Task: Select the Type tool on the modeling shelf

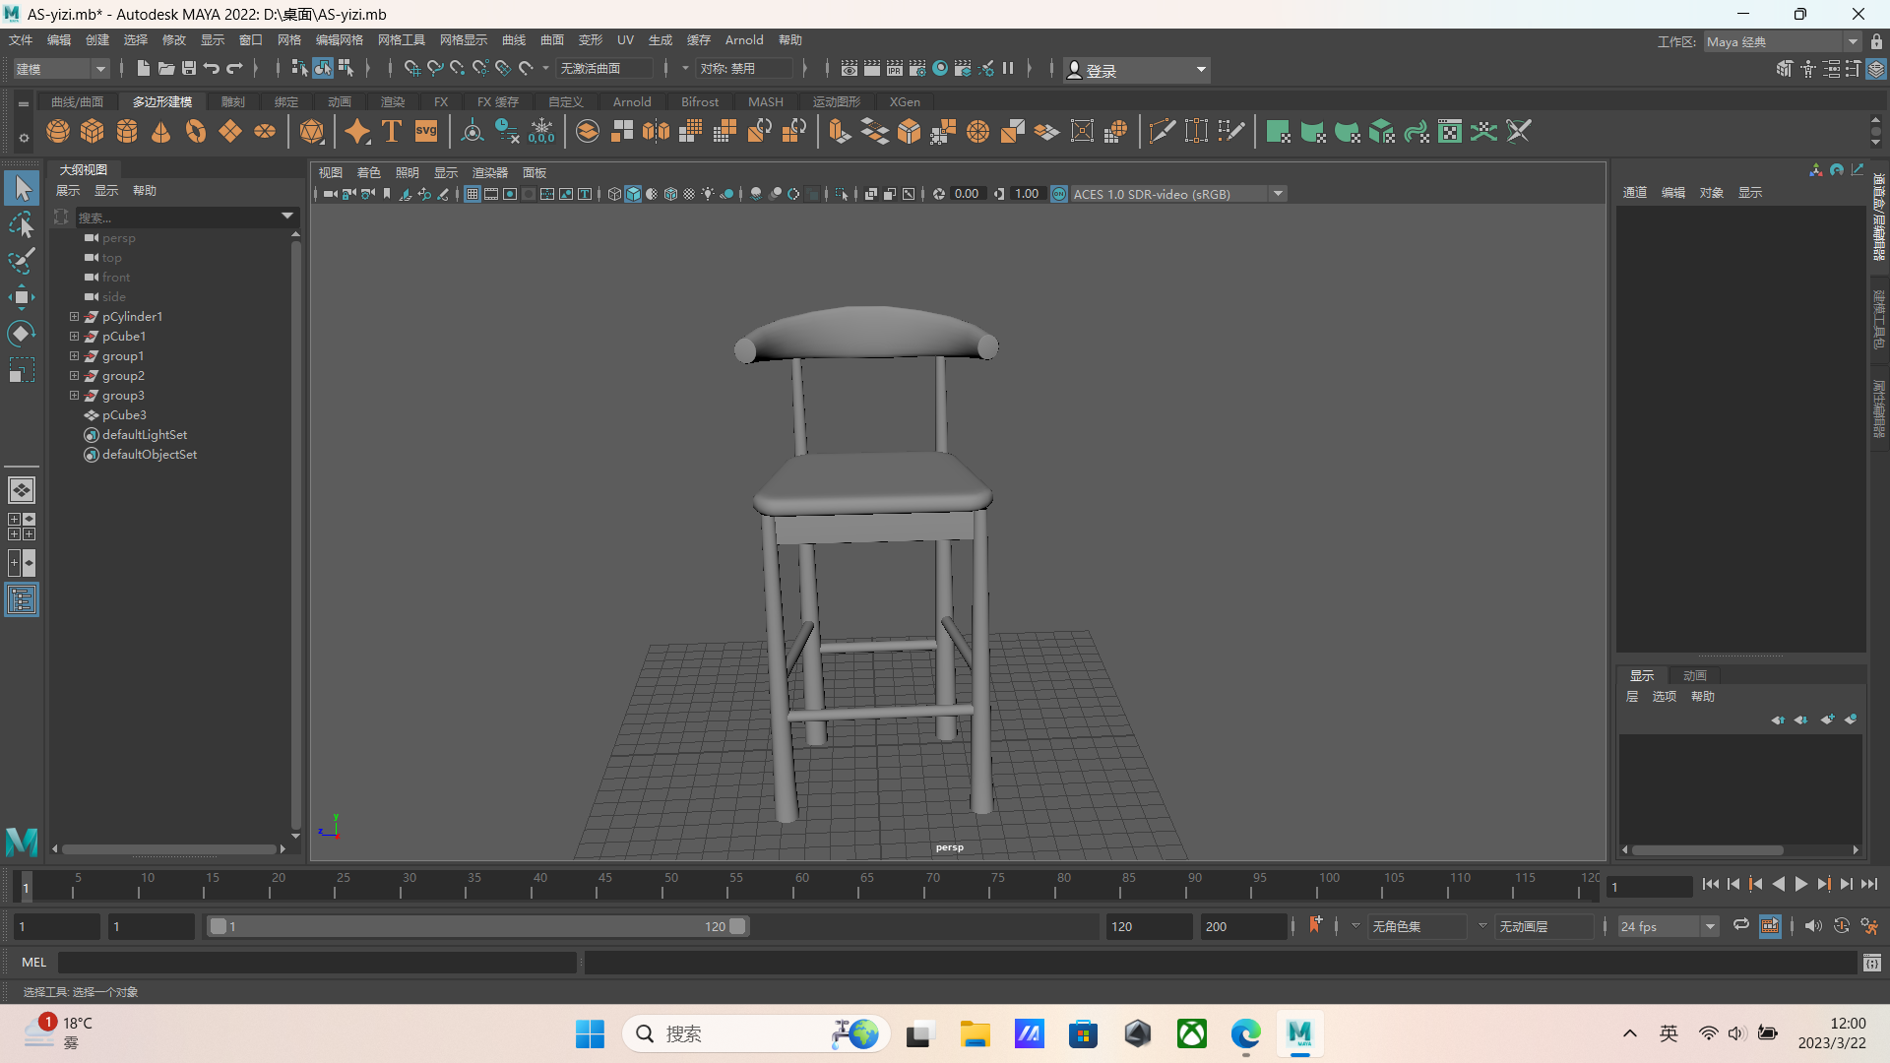Action: tap(390, 131)
